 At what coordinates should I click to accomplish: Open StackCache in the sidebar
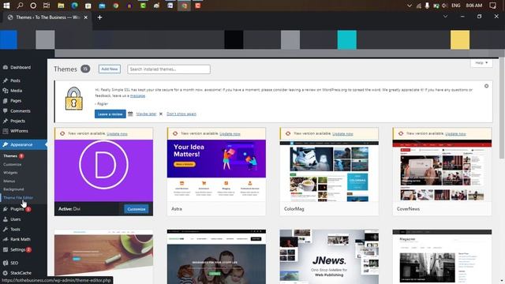point(21,273)
